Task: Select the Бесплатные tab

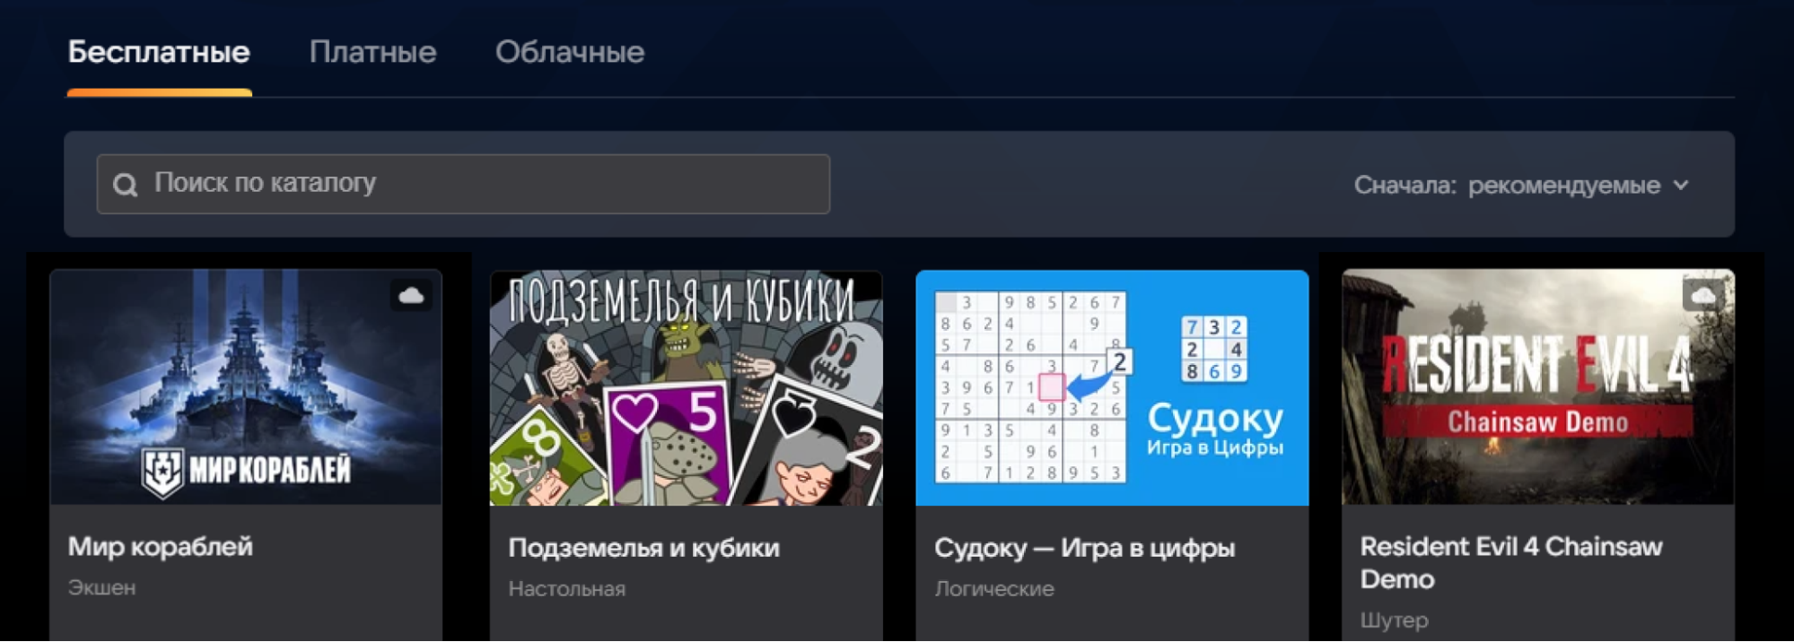Action: coord(159,52)
